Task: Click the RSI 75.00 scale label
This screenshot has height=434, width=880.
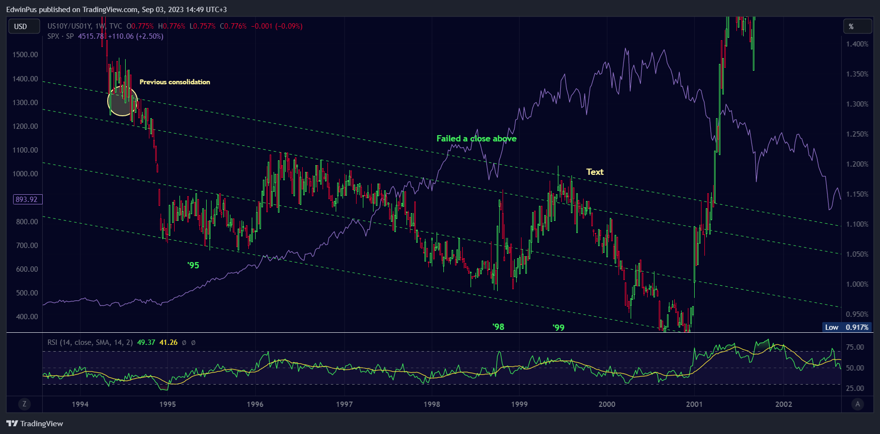Action: (x=855, y=347)
